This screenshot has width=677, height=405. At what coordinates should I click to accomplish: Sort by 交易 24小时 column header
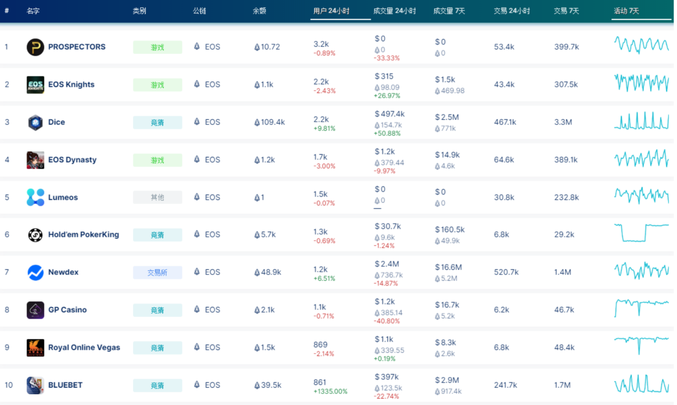pos(512,11)
